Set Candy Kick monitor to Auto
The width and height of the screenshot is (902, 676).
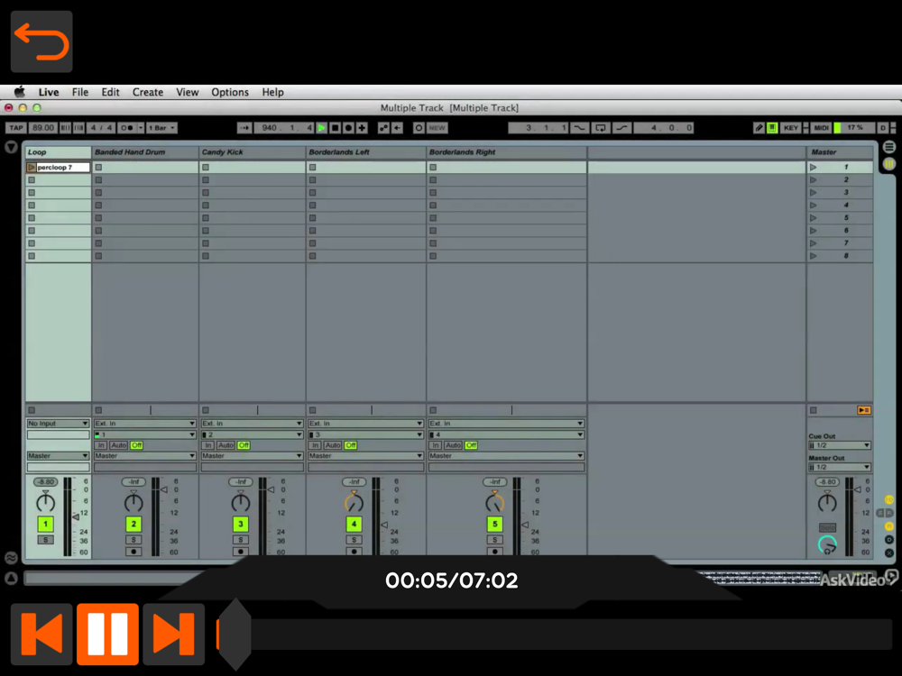click(x=225, y=445)
